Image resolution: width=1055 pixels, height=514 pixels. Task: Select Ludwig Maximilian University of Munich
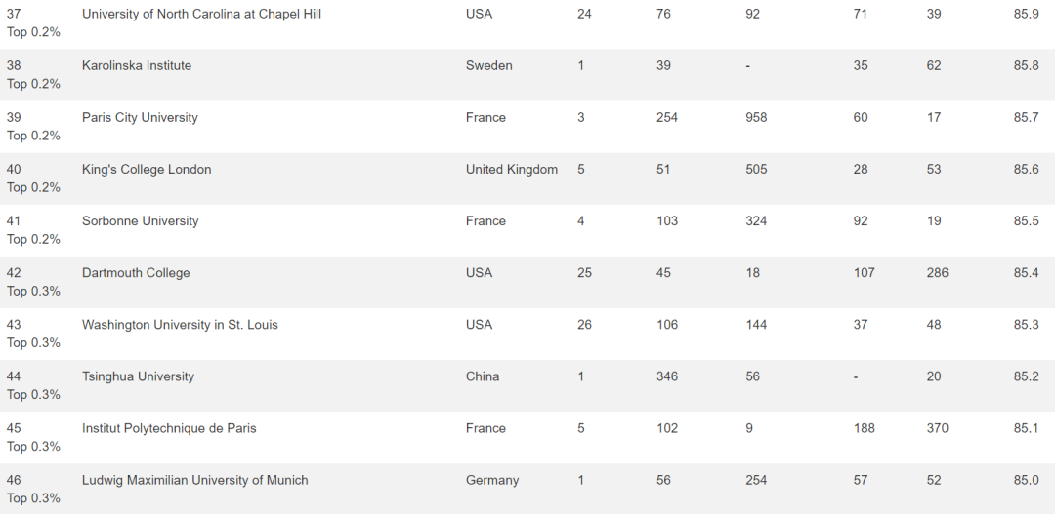coord(195,480)
